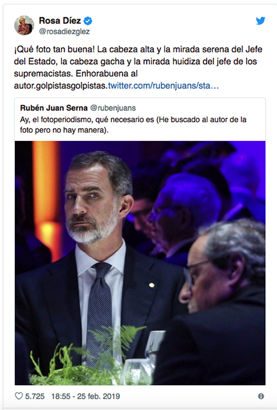Image resolution: width=277 pixels, height=410 pixels.
Task: Open the Rosa Díez display name
Action: click(x=60, y=21)
